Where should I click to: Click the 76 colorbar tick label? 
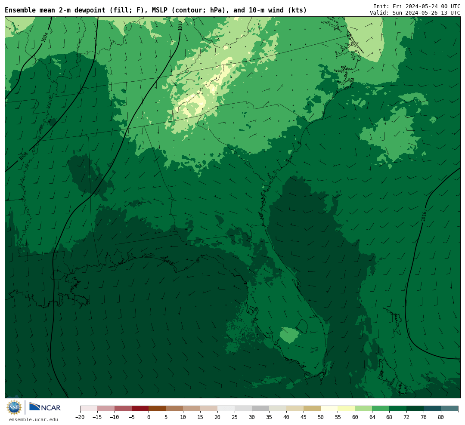click(424, 417)
